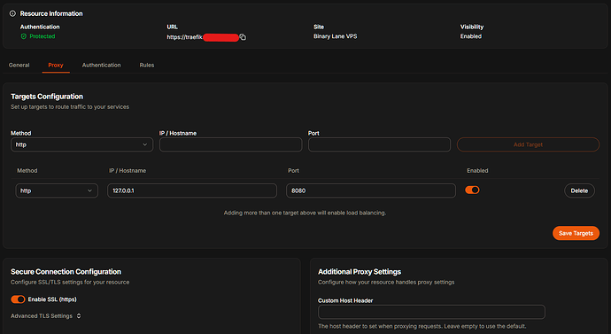Expand Advanced TLS Settings
Viewport: 611px width, 334px height.
point(45,315)
